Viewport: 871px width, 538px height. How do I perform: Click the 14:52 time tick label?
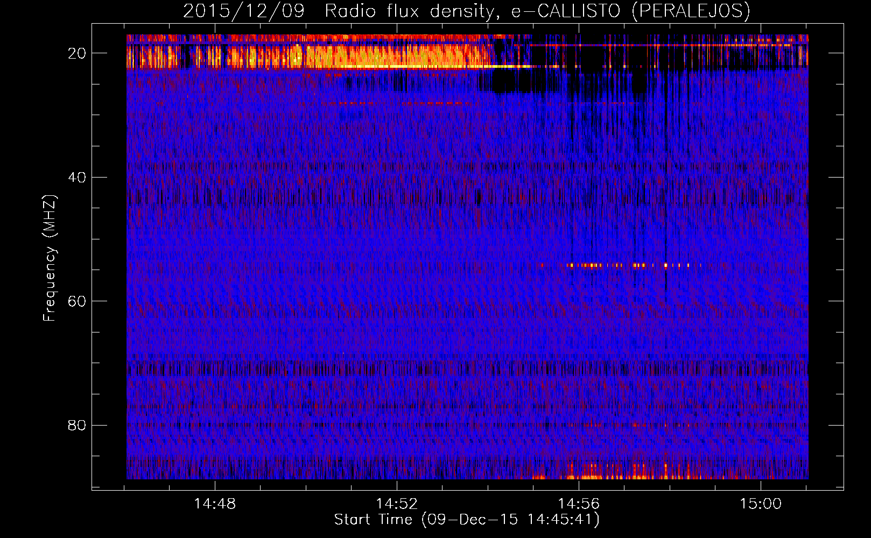pyautogui.click(x=397, y=504)
